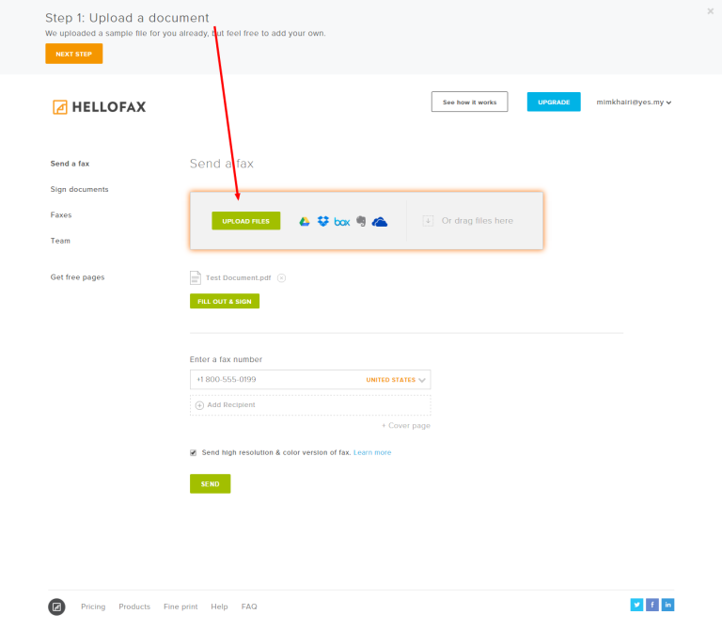Open the Team section in sidebar
This screenshot has width=722, height=630.
(x=60, y=241)
